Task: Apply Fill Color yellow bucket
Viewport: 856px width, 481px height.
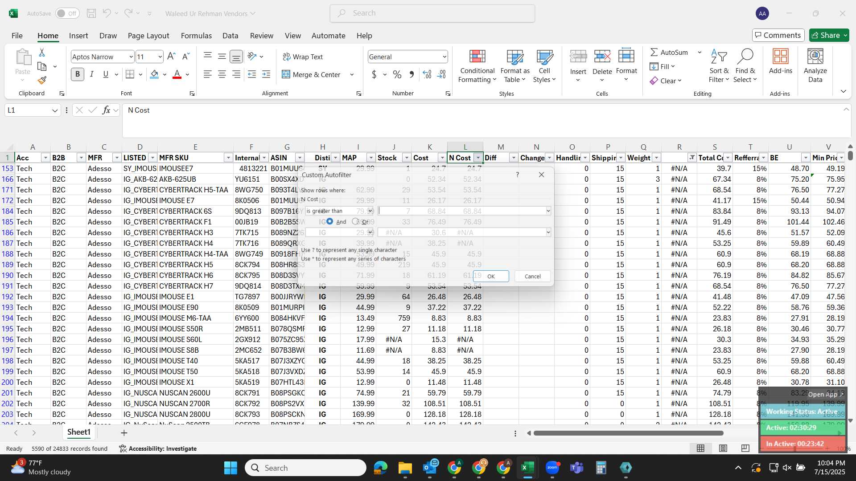Action: [154, 74]
